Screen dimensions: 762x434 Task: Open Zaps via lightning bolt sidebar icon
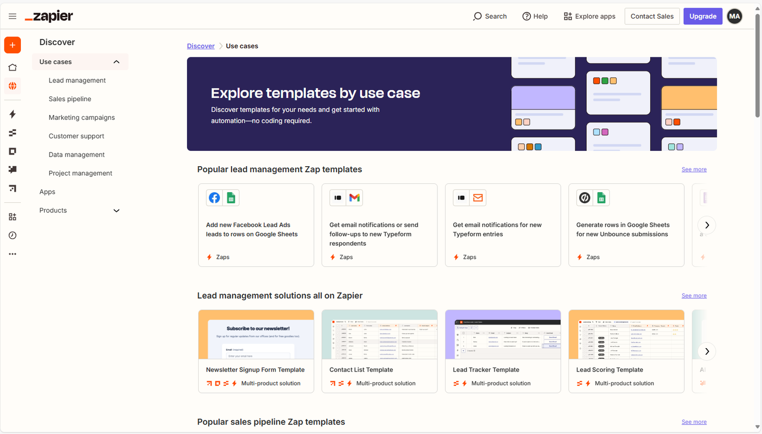(13, 114)
